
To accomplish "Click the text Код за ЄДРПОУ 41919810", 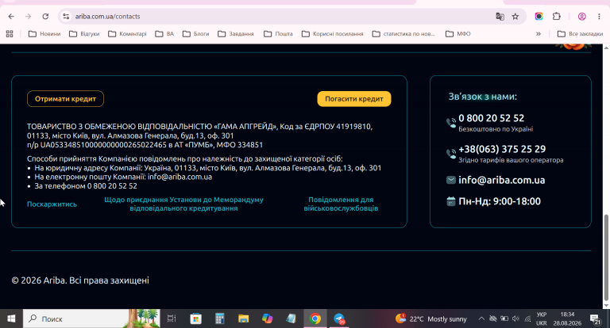I will [326, 127].
